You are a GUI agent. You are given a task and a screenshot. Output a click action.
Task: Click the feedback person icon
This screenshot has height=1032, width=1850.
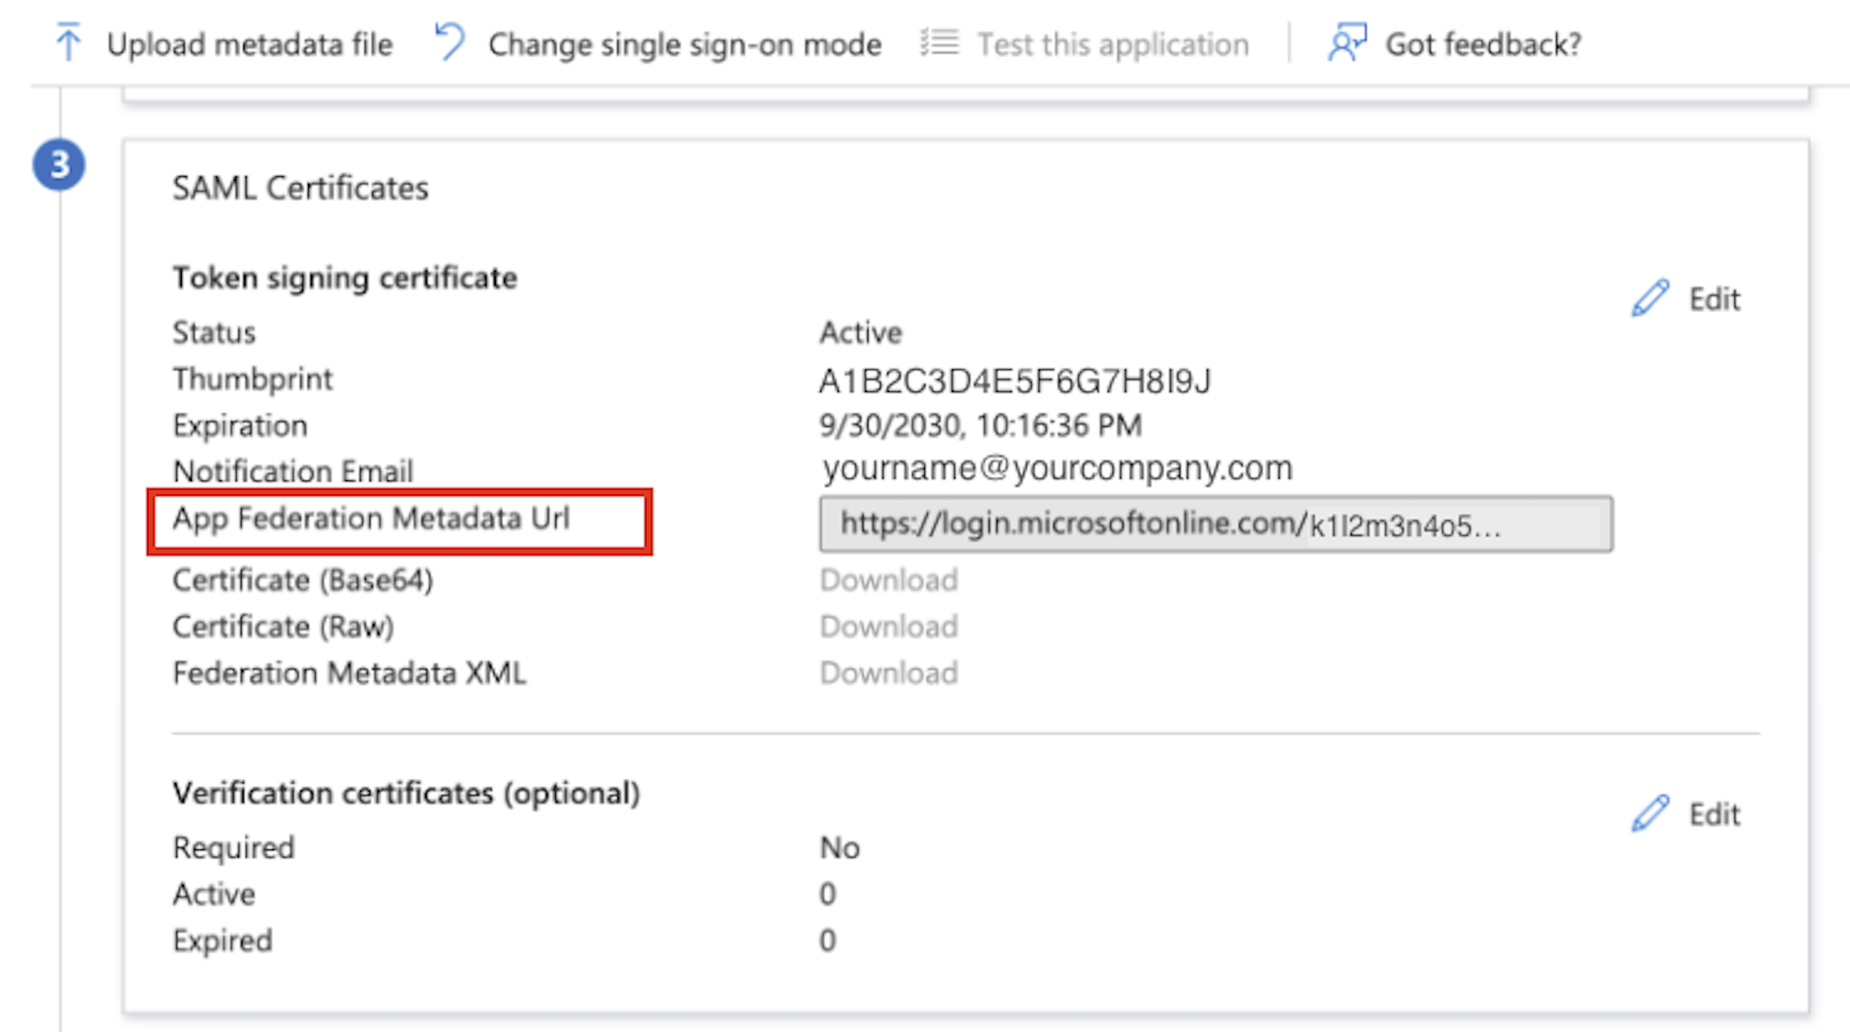point(1347,42)
